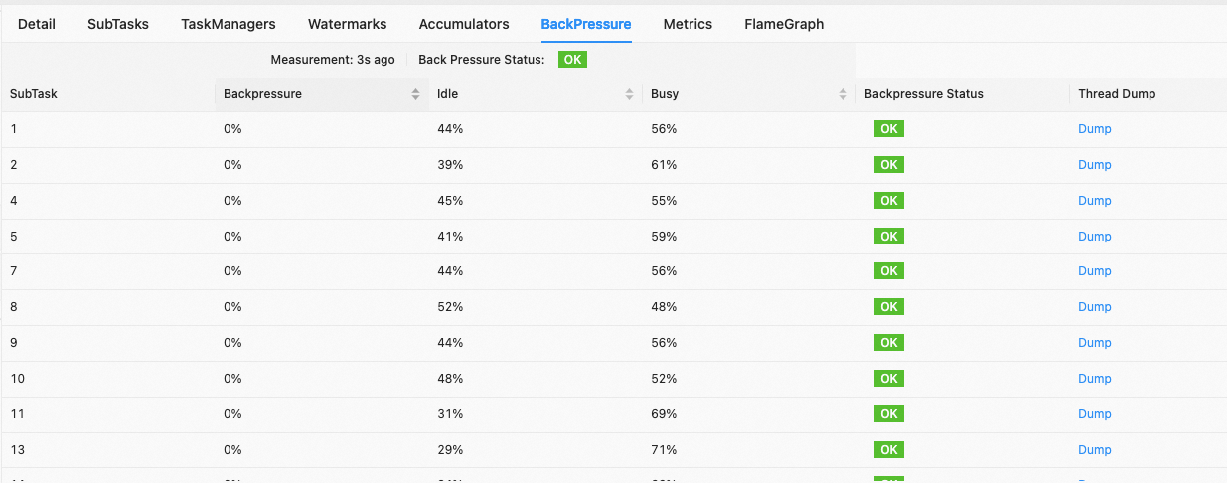Image resolution: width=1227 pixels, height=483 pixels.
Task: Switch to the Watermarks tab
Action: (348, 24)
